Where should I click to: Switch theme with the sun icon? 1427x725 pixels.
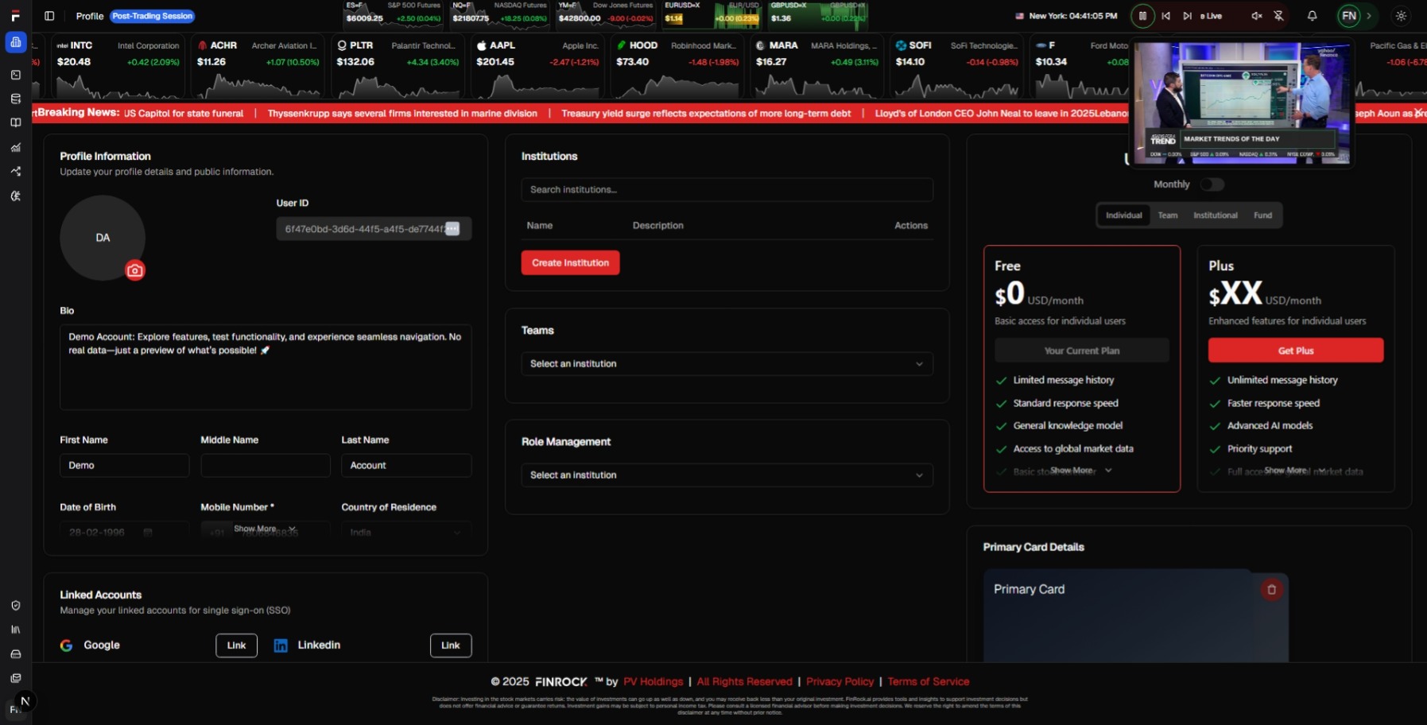coord(1401,16)
